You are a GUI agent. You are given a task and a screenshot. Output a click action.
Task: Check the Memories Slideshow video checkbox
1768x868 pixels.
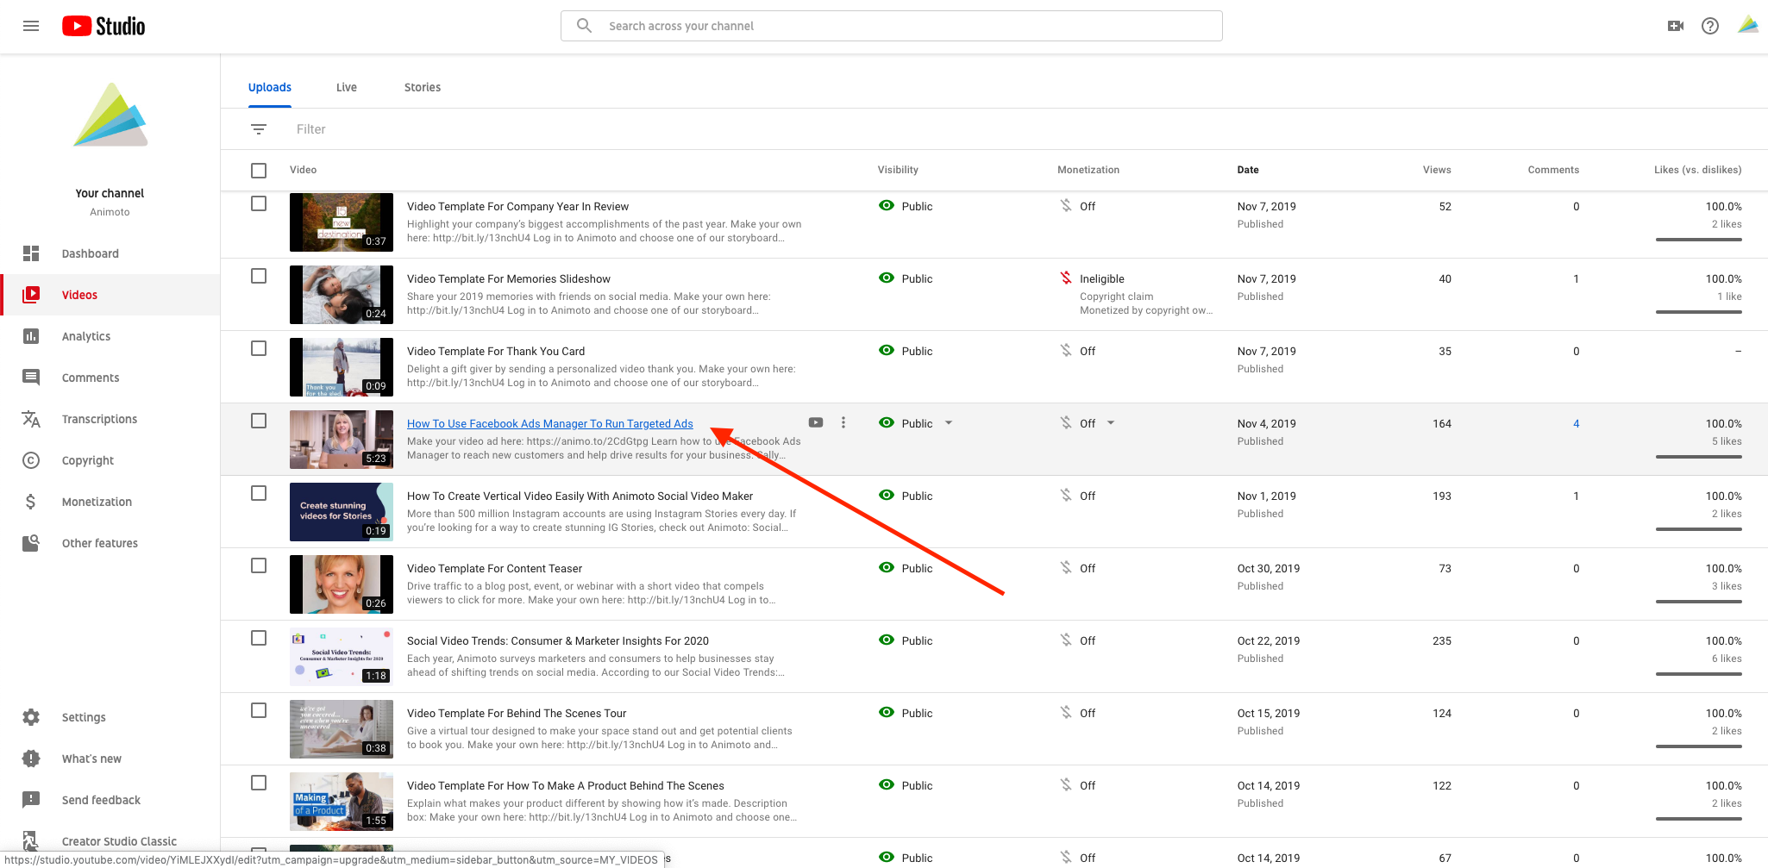259,276
